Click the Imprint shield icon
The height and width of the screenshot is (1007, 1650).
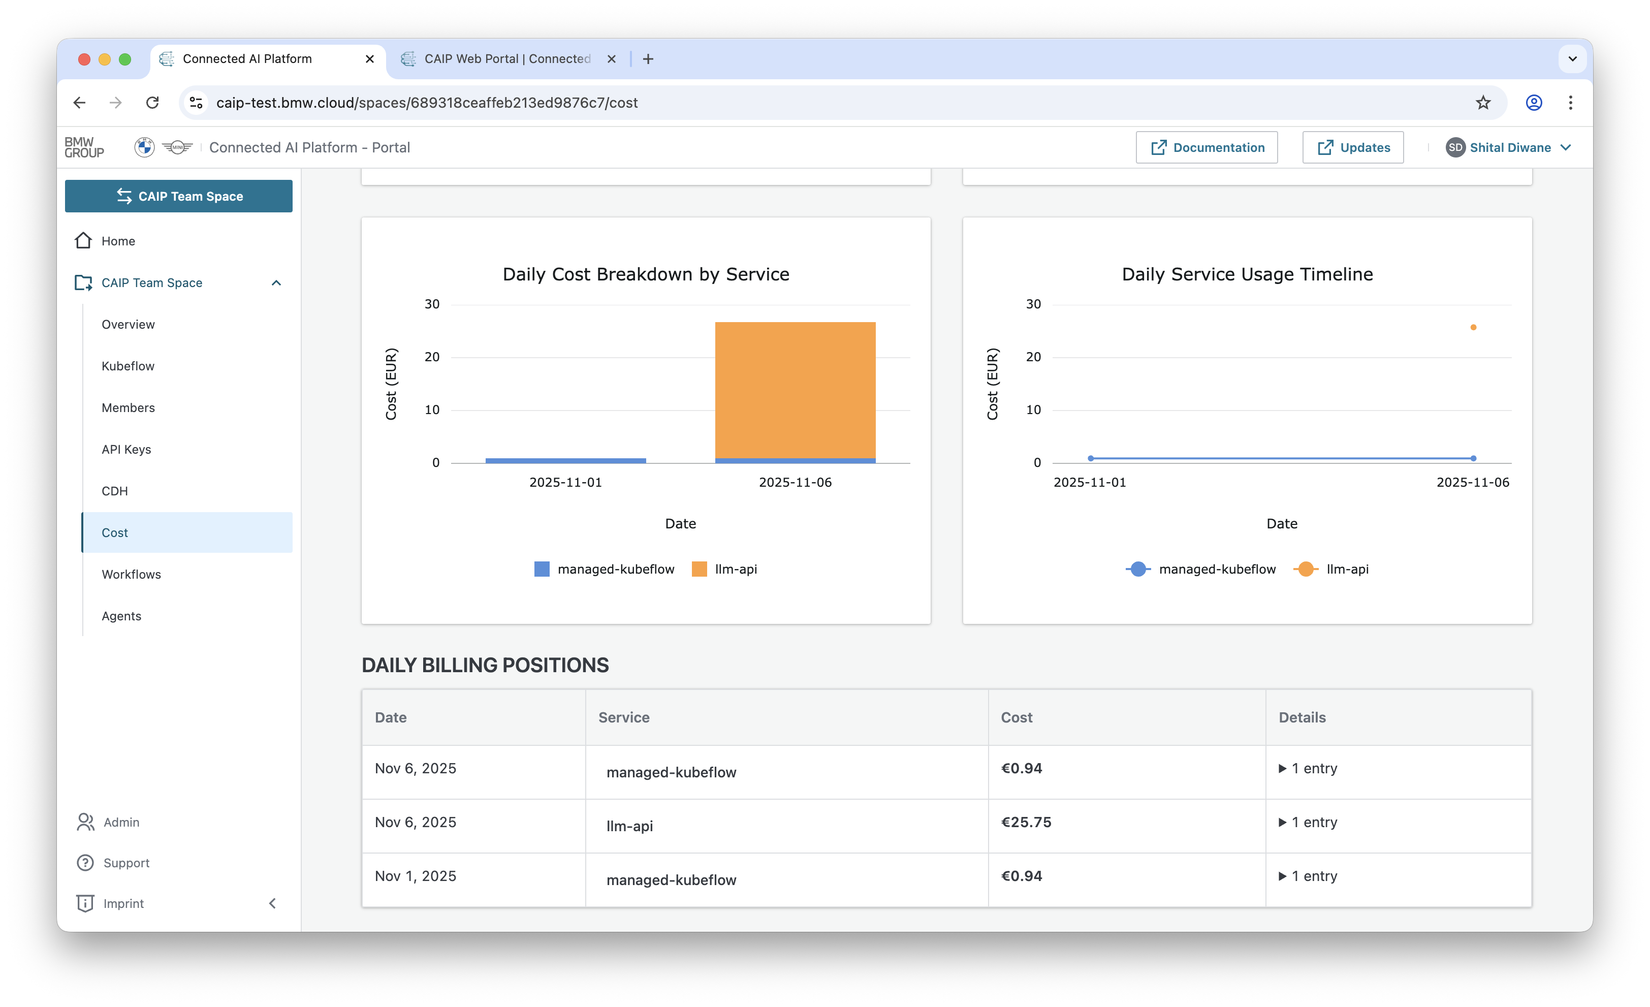point(85,903)
